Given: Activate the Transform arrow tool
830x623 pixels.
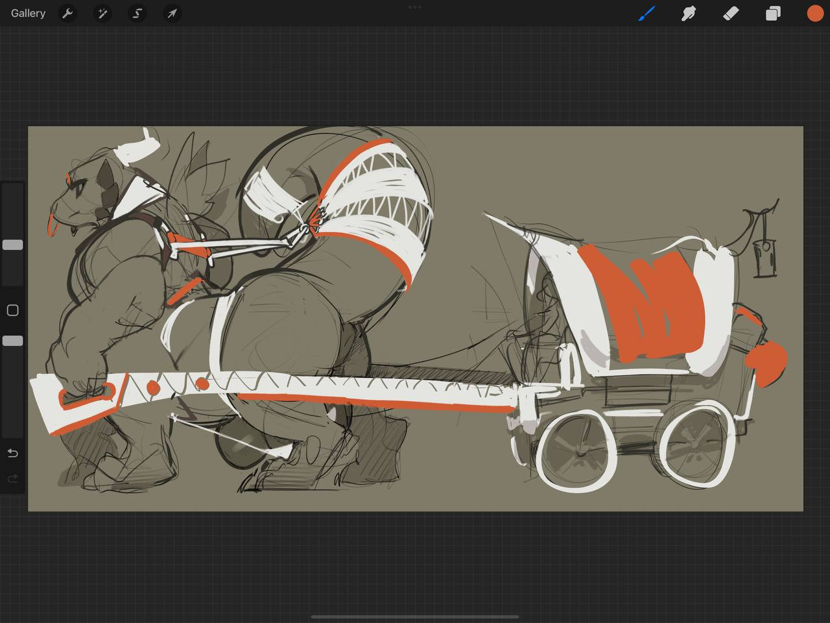Looking at the screenshot, I should (172, 13).
